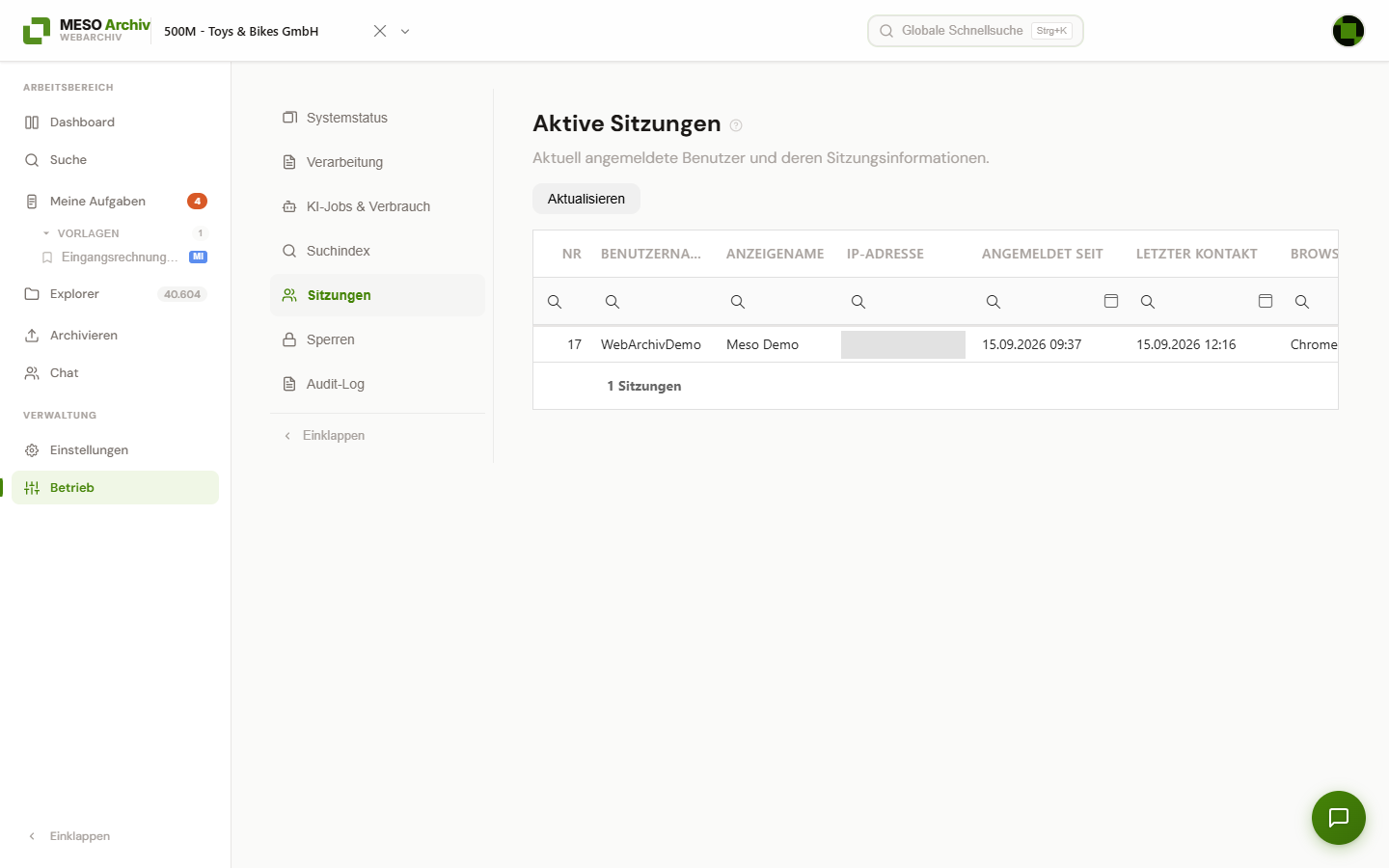
Task: Select the Sitzungen submenu item
Action: click(377, 295)
